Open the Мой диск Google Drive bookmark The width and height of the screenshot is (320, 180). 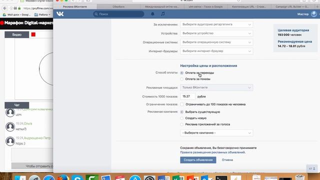[x=16, y=14]
